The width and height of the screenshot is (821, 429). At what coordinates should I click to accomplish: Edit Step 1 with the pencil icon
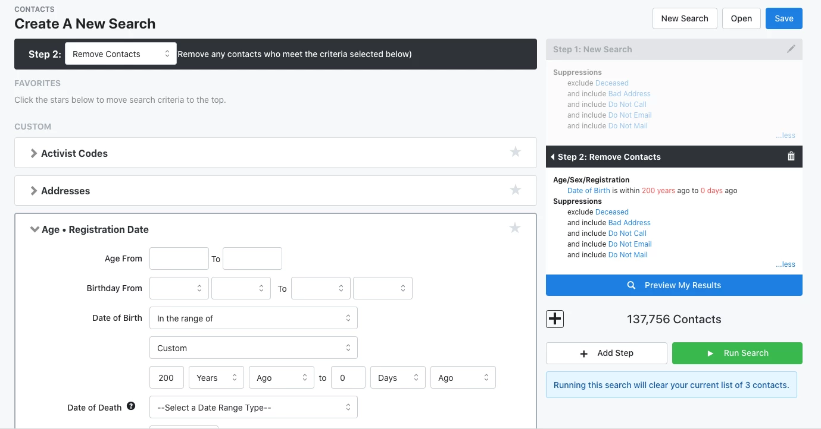[x=791, y=49]
